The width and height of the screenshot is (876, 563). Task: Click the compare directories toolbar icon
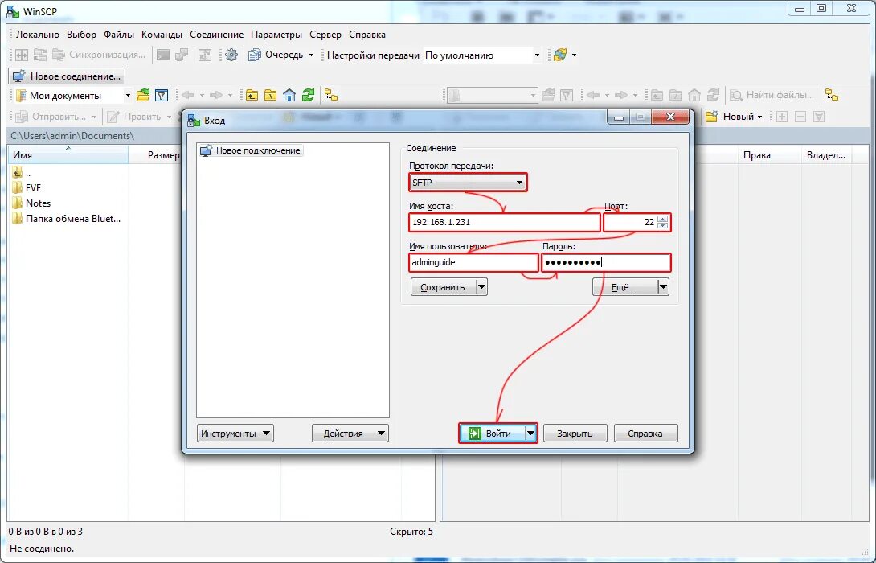(21, 55)
